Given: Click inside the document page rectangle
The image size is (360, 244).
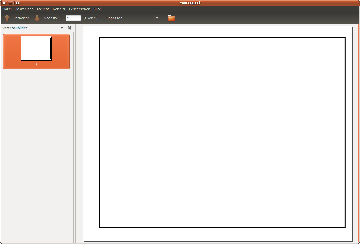Looking at the screenshot, I should point(222,133).
